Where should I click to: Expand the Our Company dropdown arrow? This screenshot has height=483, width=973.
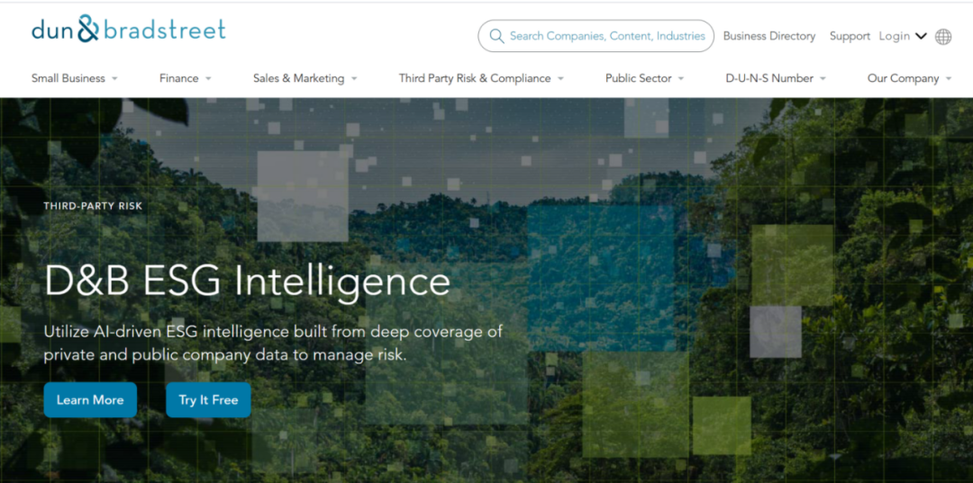tap(948, 78)
